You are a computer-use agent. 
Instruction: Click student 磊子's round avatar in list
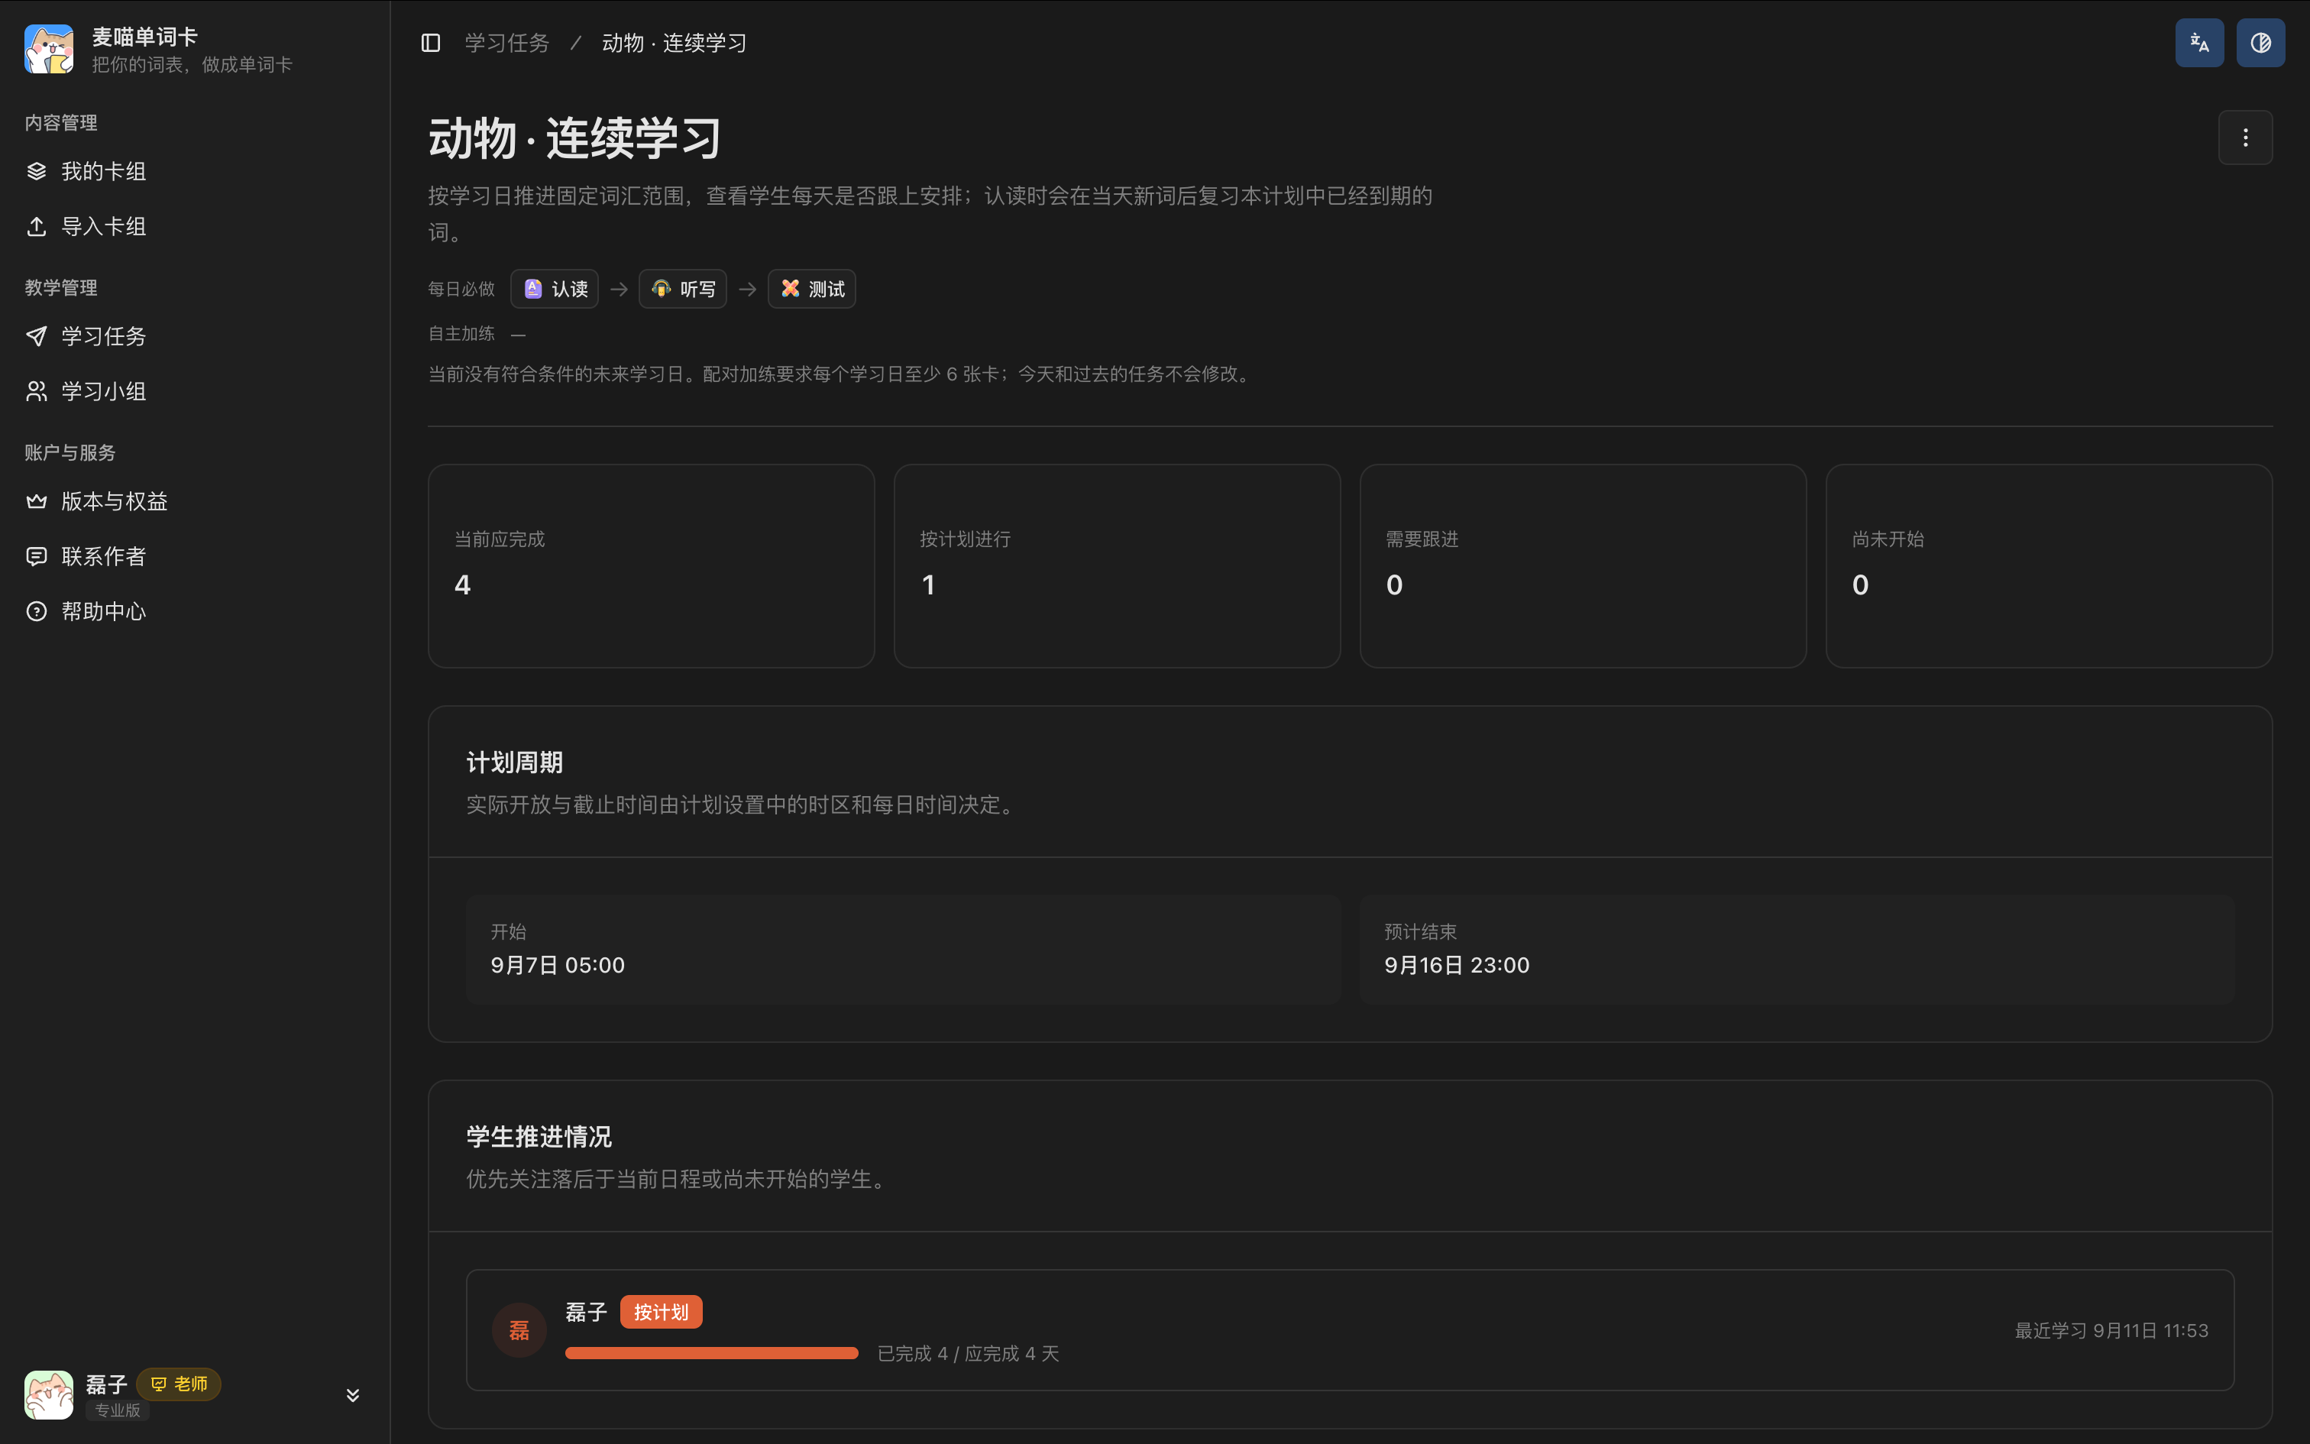tap(519, 1330)
